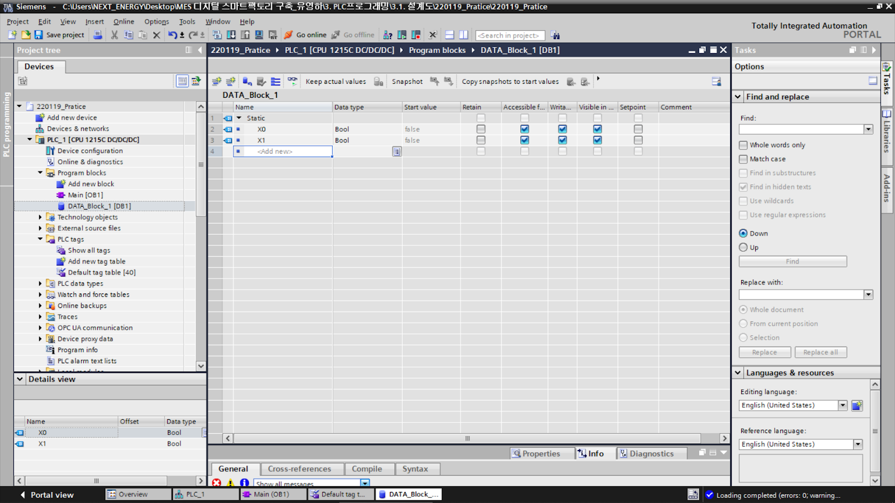Search in project binoculars icon

(555, 35)
